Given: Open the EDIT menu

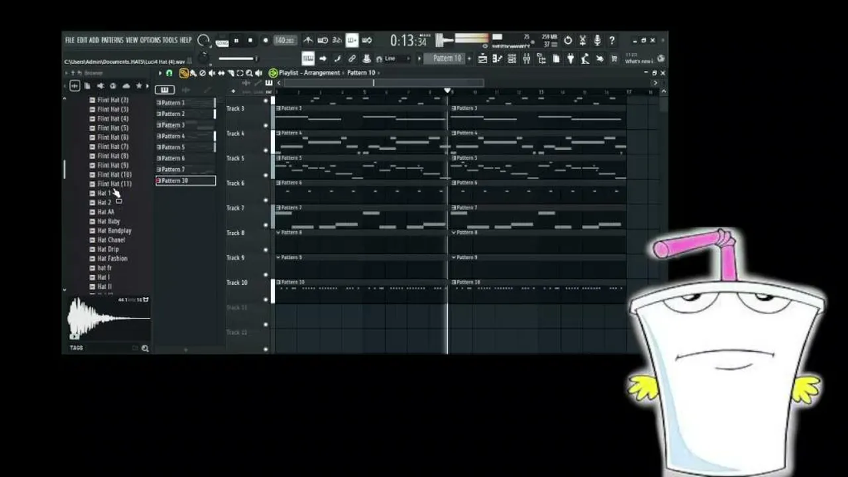Looking at the screenshot, I should [82, 40].
